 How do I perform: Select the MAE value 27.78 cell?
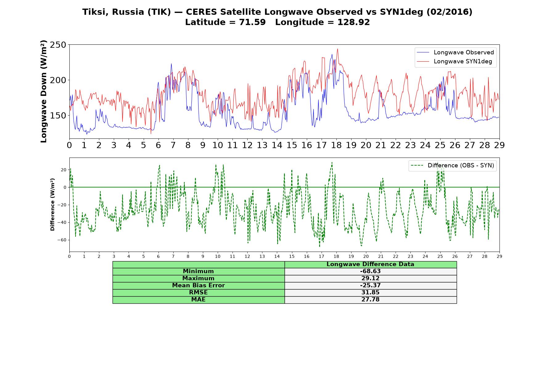coord(371,300)
